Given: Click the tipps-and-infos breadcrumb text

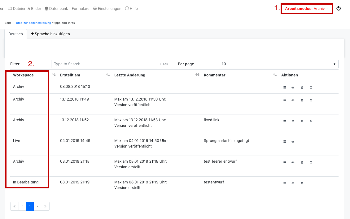Looking at the screenshot, I should click(64, 23).
